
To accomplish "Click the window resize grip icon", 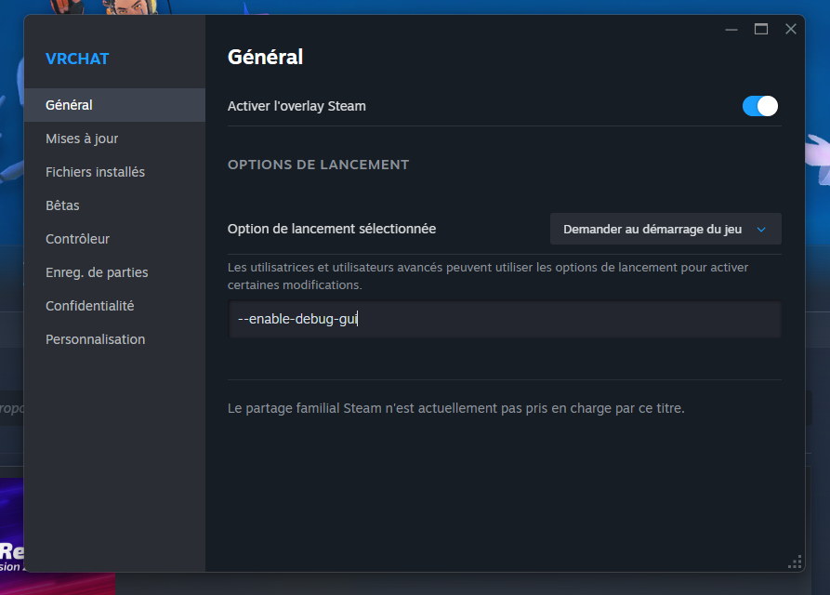I will coord(795,562).
